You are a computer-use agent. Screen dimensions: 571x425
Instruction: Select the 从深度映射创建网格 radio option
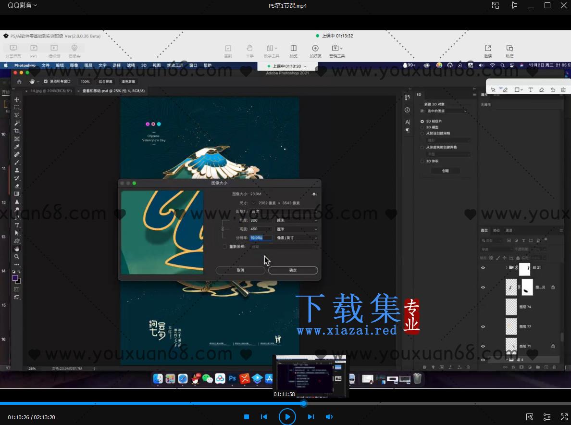pyautogui.click(x=422, y=148)
